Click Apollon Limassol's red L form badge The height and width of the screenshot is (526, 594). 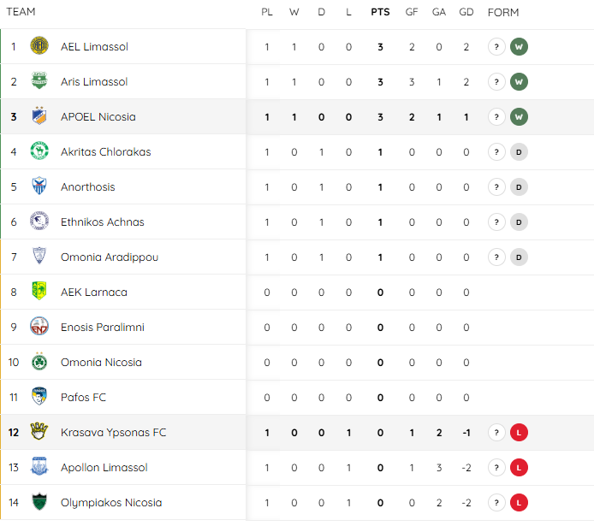[x=519, y=467]
